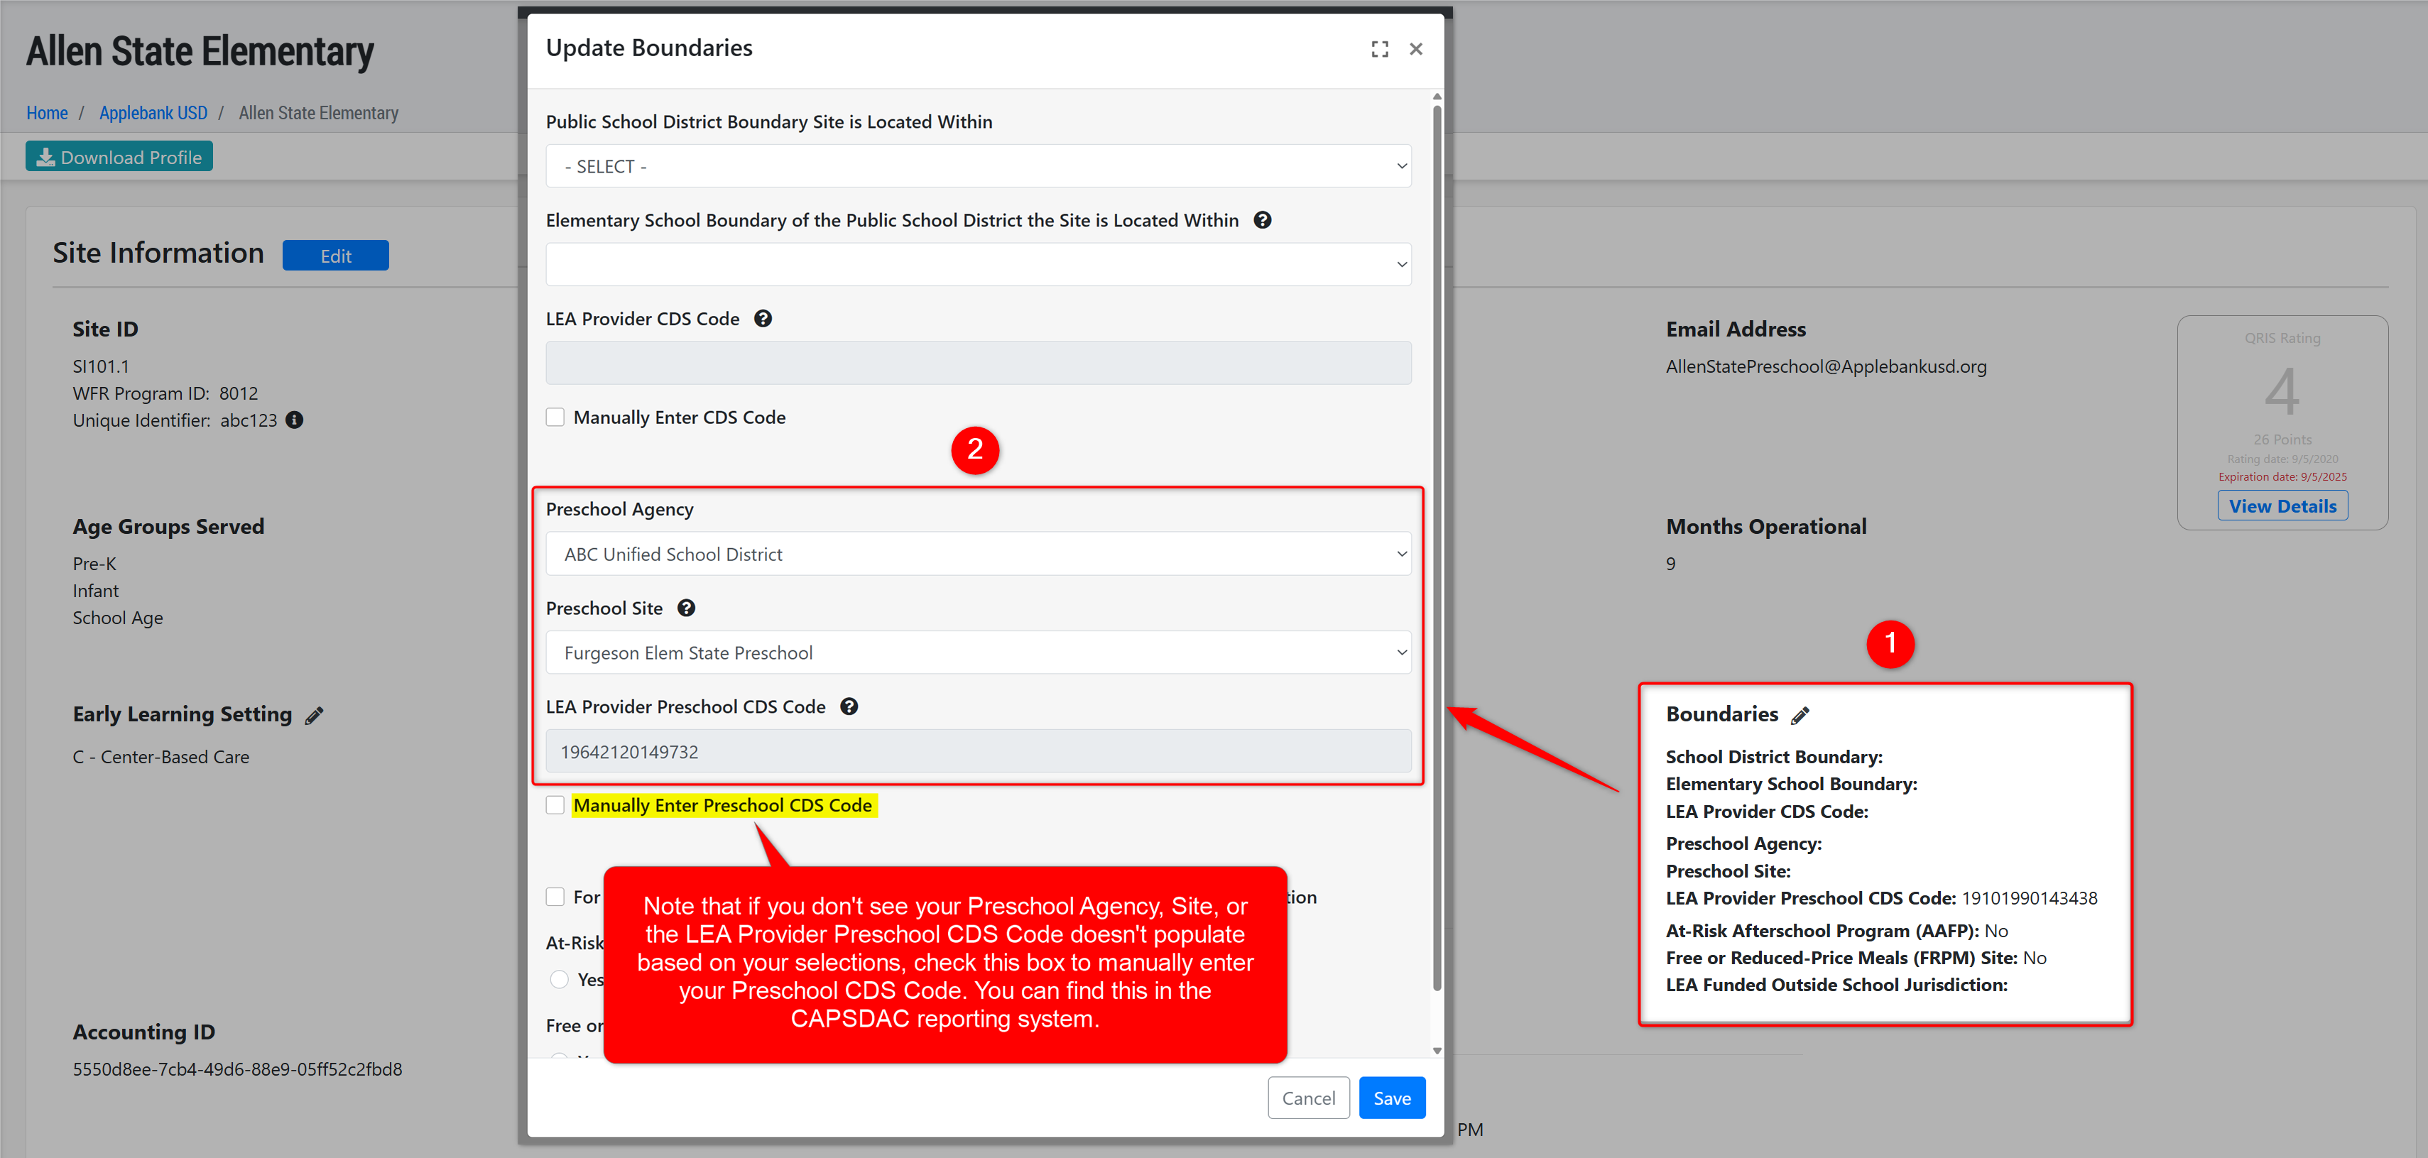Click info icon next to Unique Identifier
Viewport: 2428px width, 1158px height.
click(x=295, y=420)
